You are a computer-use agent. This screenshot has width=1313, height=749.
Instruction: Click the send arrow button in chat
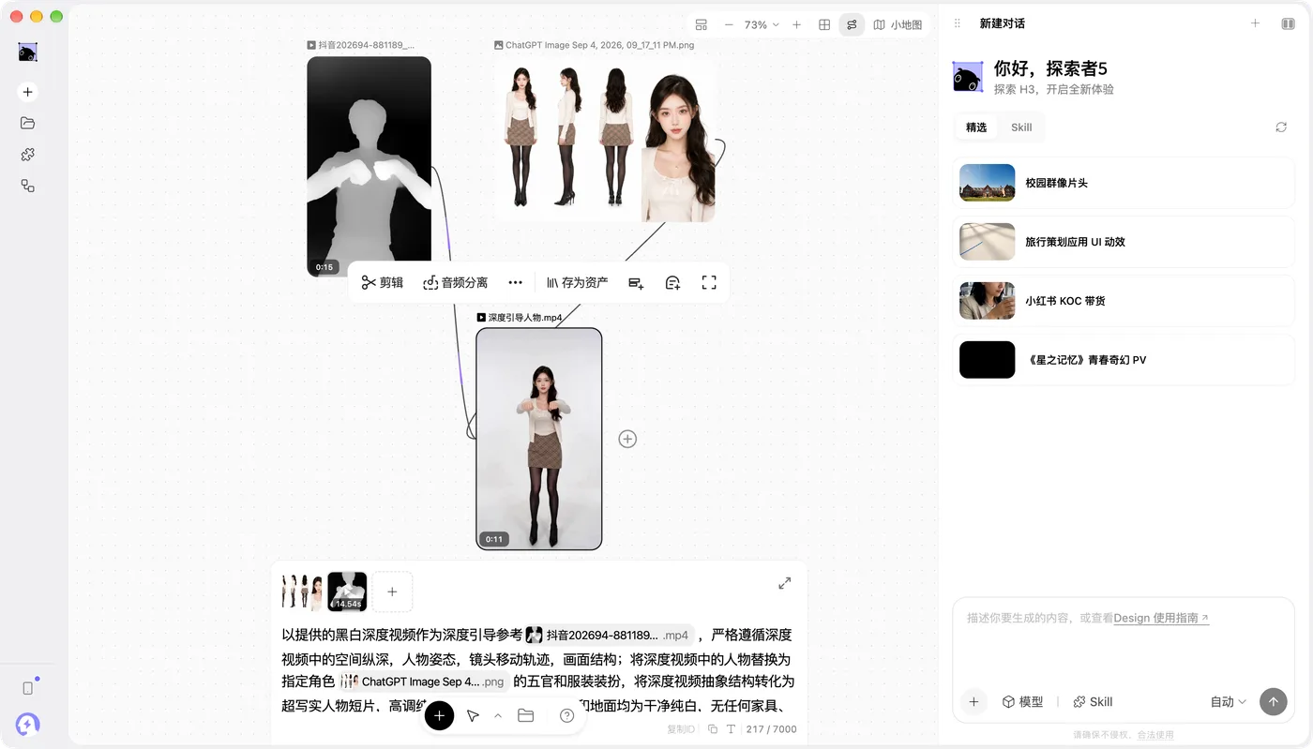pos(1273,702)
